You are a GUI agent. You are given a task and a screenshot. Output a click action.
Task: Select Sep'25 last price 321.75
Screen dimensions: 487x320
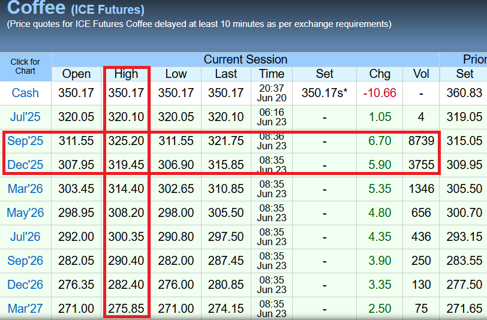[x=226, y=141]
